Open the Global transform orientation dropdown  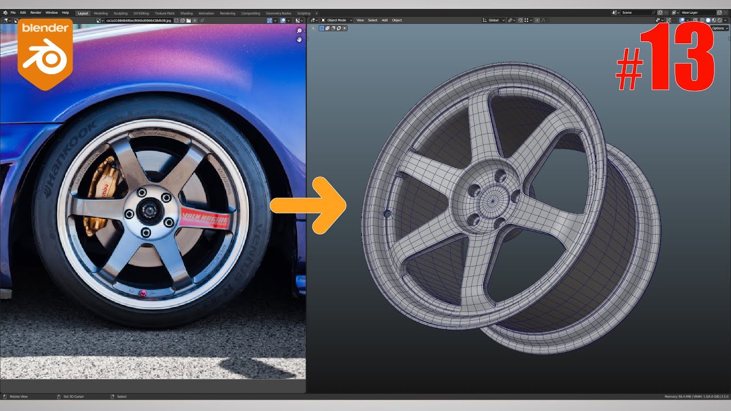click(493, 20)
